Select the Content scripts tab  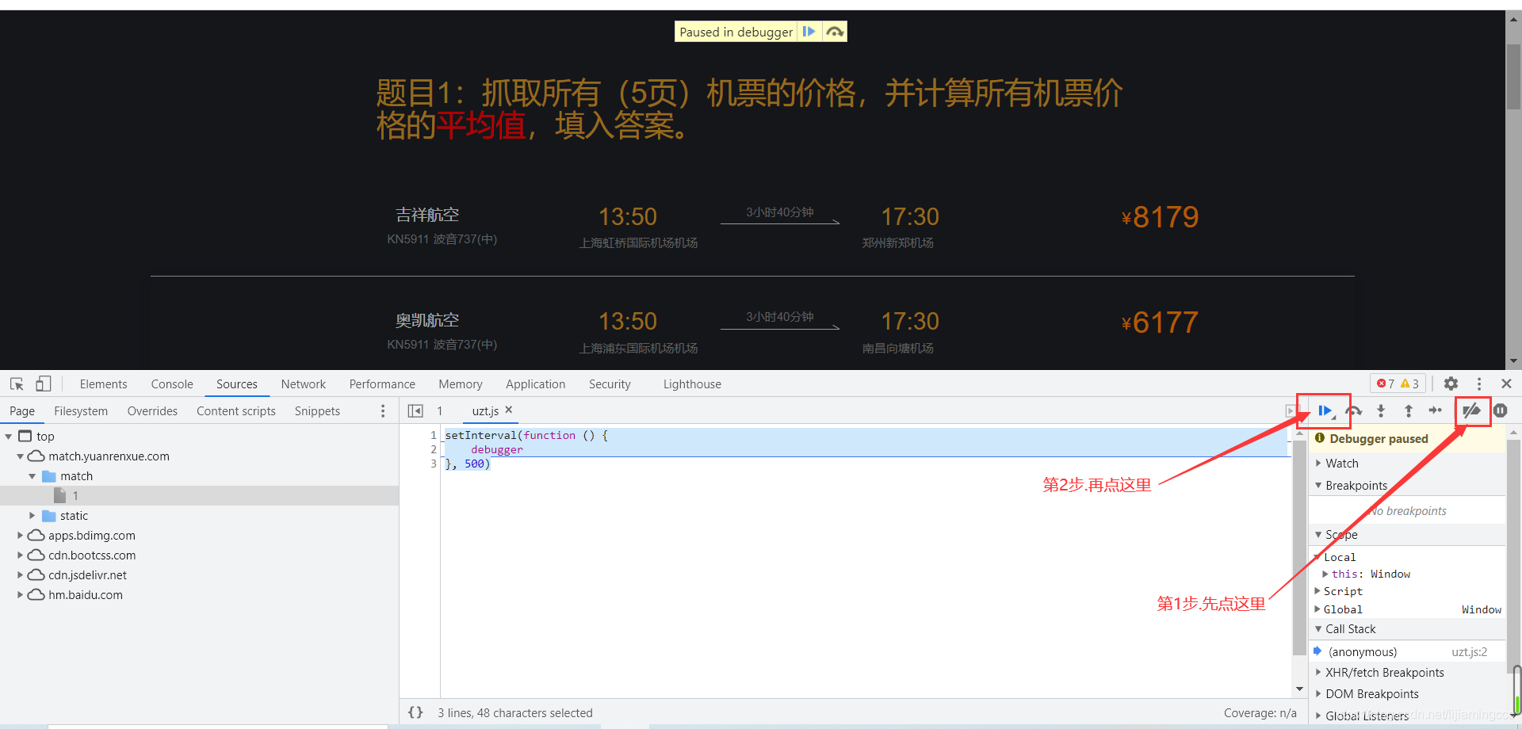(236, 410)
